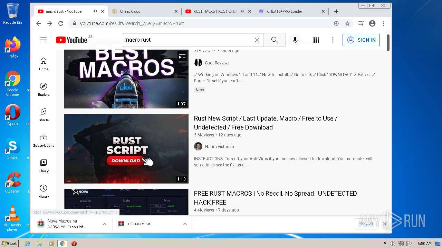The height and width of the screenshot is (248, 442).
Task: Close the CHEATS4PRO Loader tab
Action: click(x=323, y=11)
